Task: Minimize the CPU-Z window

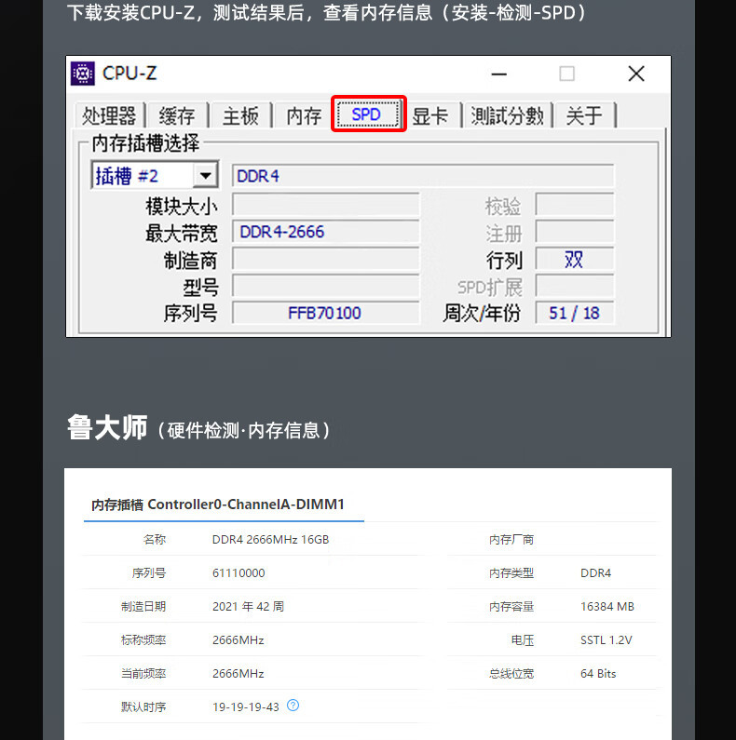Action: pyautogui.click(x=498, y=74)
